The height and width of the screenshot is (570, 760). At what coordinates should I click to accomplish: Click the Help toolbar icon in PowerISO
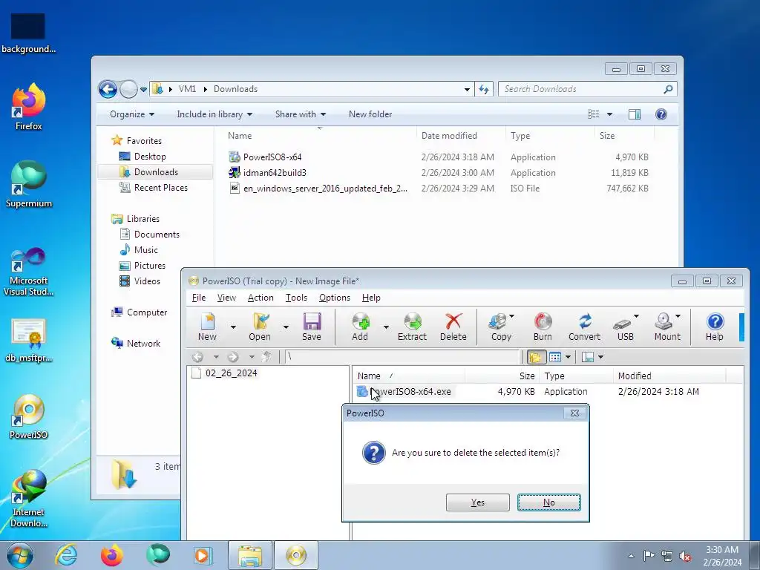point(715,327)
